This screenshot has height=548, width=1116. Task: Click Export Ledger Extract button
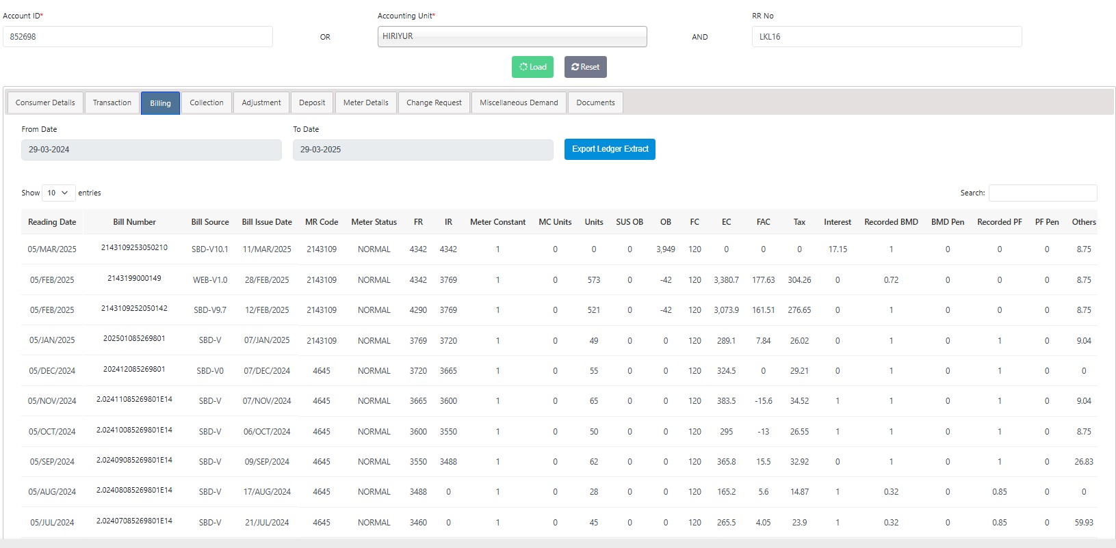pos(610,149)
